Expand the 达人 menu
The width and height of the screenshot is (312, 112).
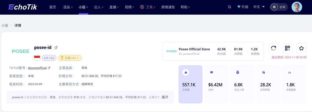point(99,7)
